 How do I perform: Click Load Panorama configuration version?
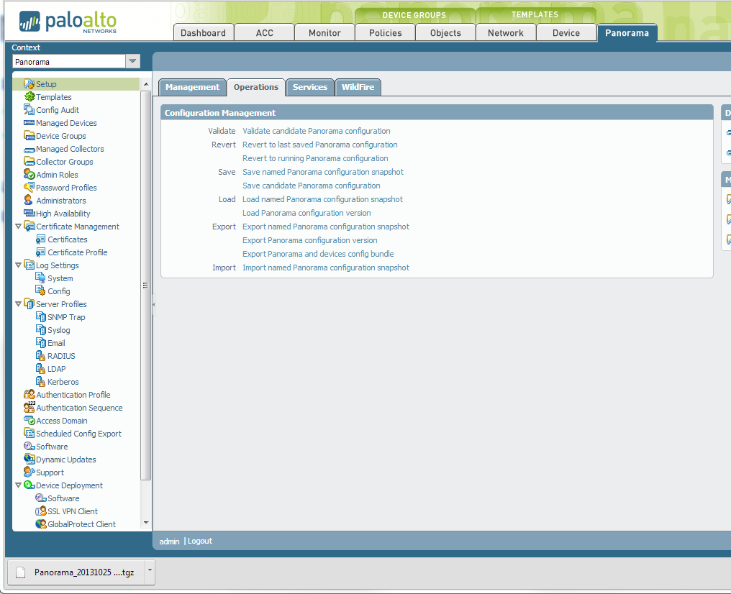[307, 213]
